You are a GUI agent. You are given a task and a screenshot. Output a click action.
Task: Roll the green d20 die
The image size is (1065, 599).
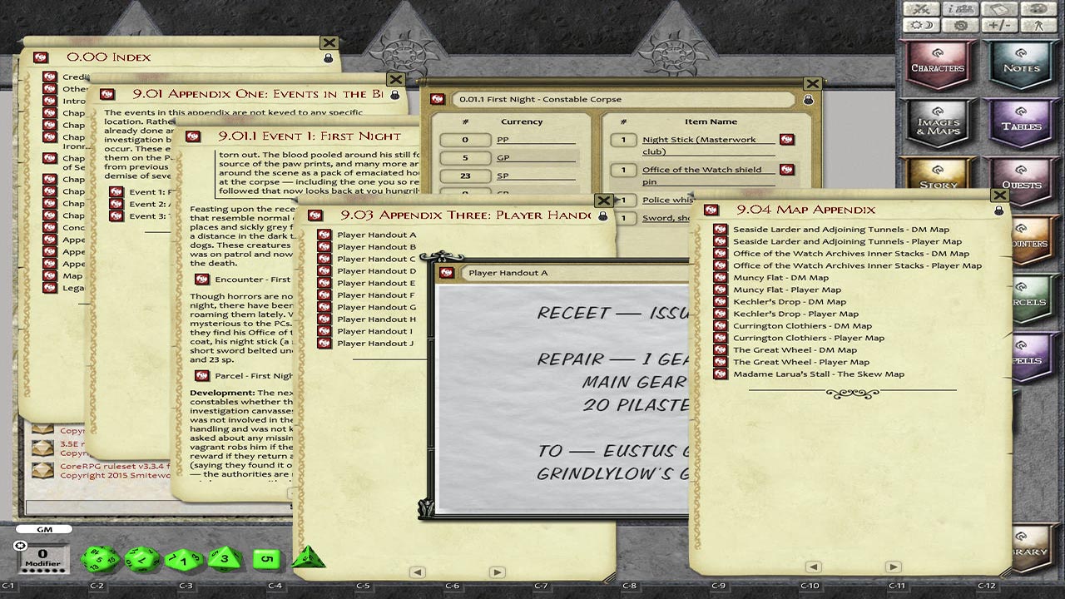[100, 559]
